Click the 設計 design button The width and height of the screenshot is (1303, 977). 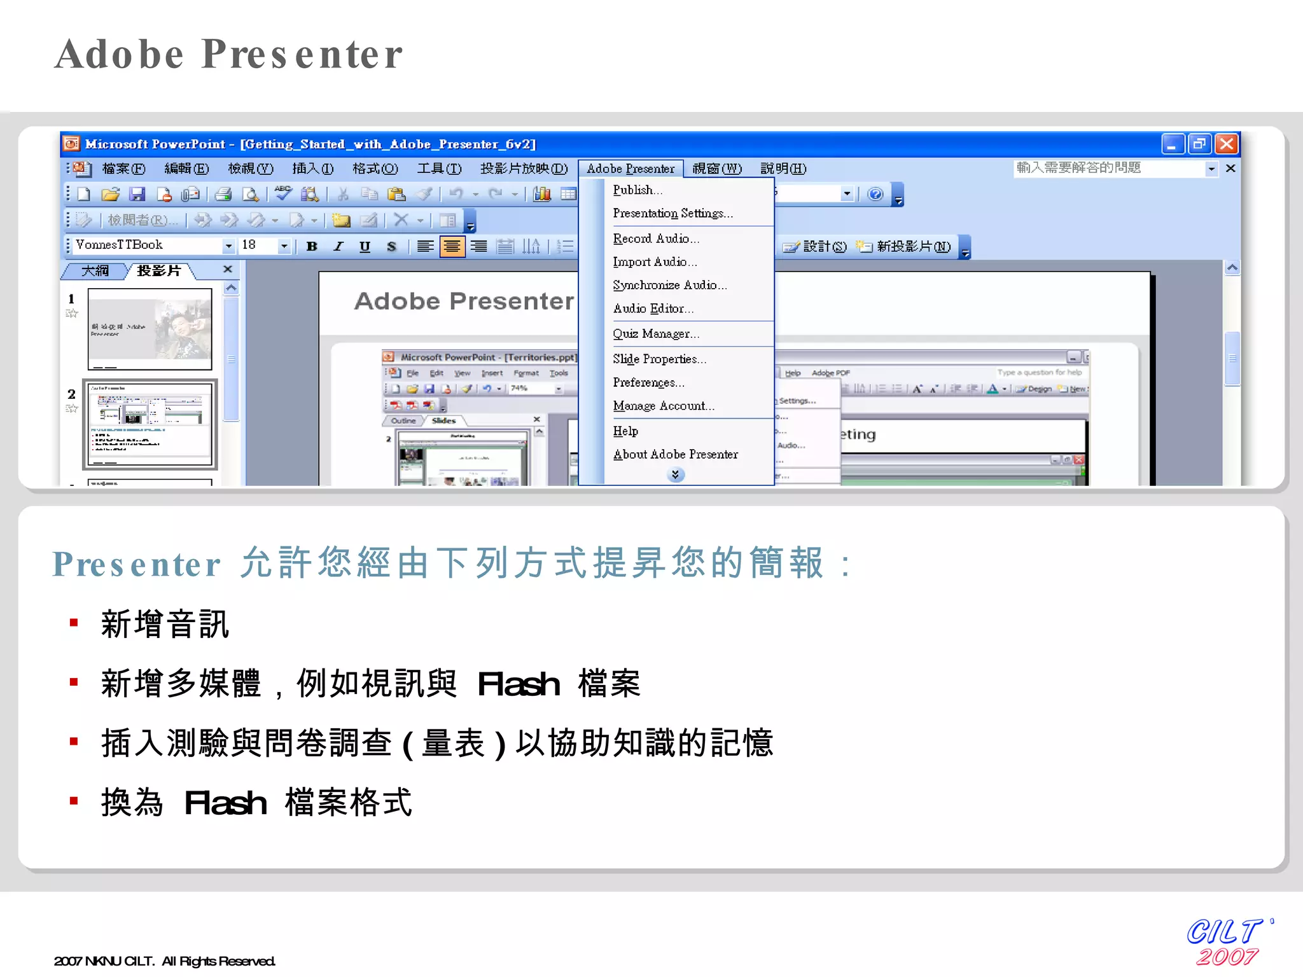click(816, 247)
